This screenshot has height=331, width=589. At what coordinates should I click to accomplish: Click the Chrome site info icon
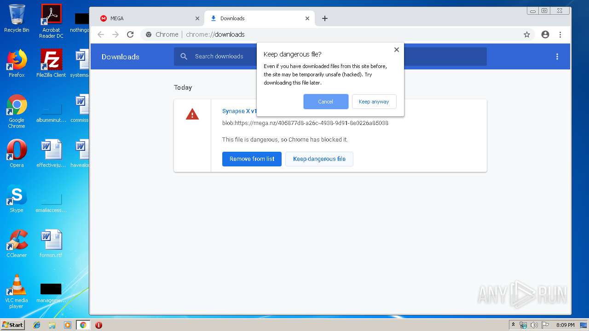[x=149, y=34]
